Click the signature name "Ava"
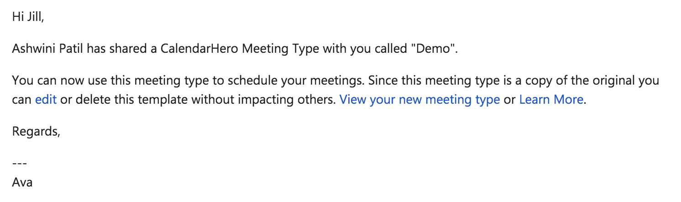 (x=22, y=183)
